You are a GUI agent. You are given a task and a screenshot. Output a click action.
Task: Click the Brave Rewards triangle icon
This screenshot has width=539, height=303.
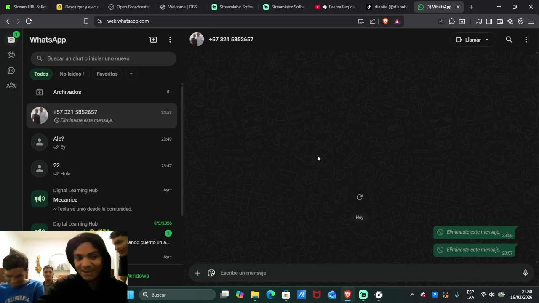click(x=397, y=21)
